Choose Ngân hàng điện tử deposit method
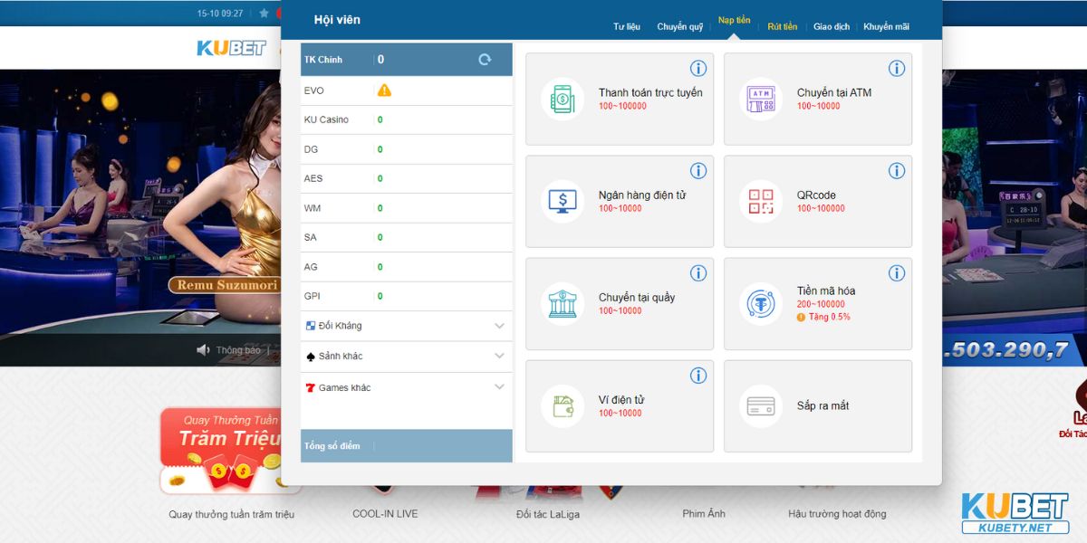This screenshot has height=543, width=1087. click(x=620, y=201)
